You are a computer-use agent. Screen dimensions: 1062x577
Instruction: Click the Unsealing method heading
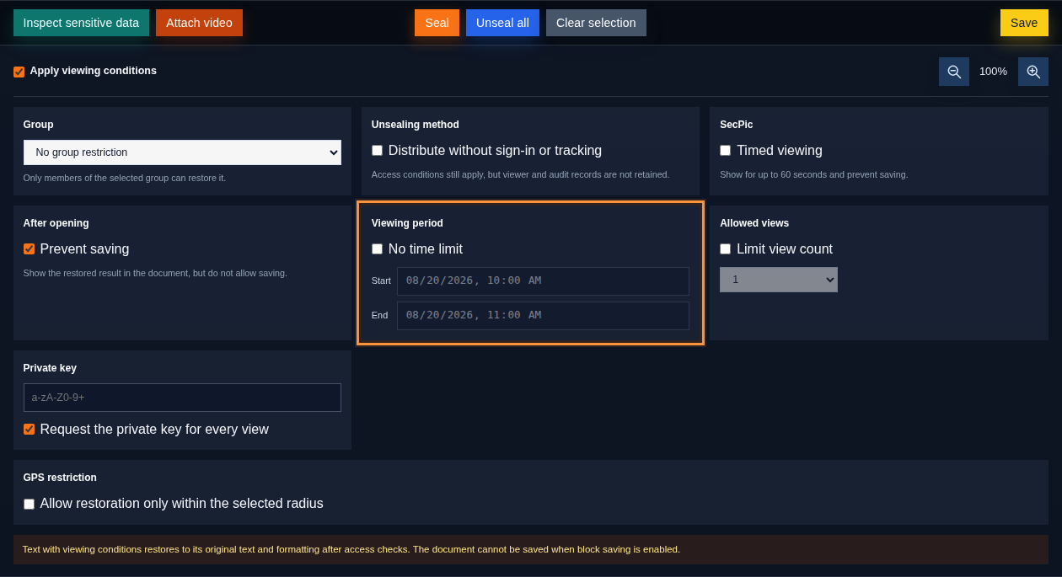click(x=416, y=125)
